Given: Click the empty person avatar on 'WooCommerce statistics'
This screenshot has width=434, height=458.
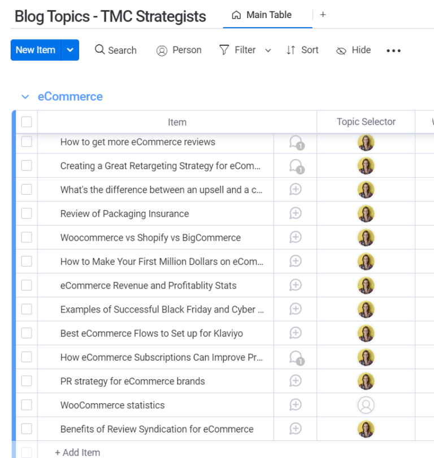Looking at the screenshot, I should 366,405.
